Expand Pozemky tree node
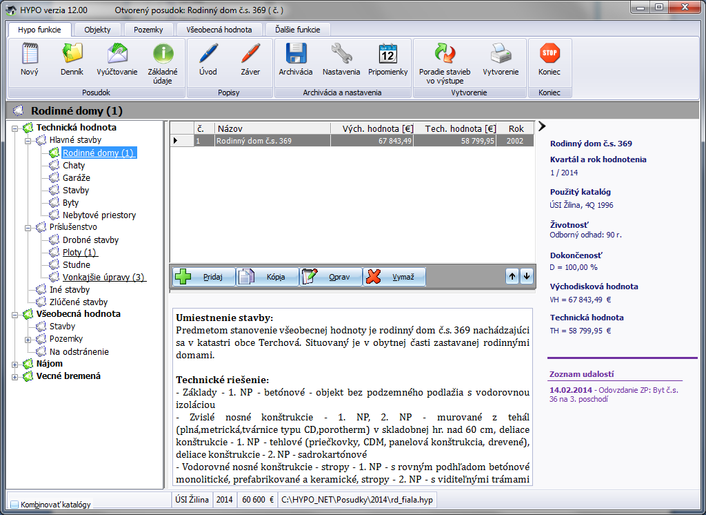The image size is (706, 515). point(28,340)
